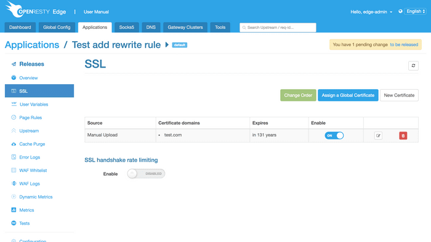Open Metrics in the sidebar

tap(26, 210)
